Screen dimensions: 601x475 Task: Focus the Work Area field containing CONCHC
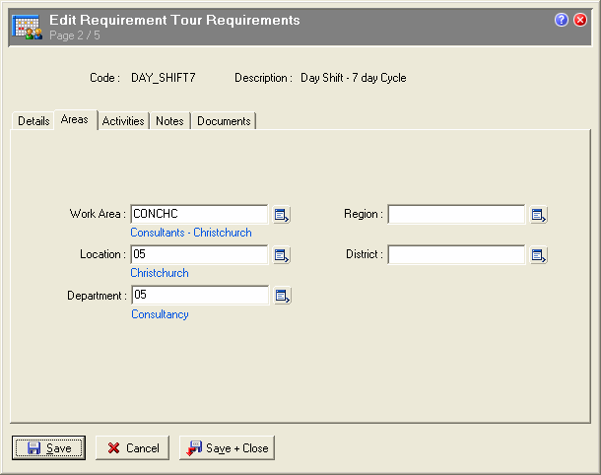pos(199,214)
